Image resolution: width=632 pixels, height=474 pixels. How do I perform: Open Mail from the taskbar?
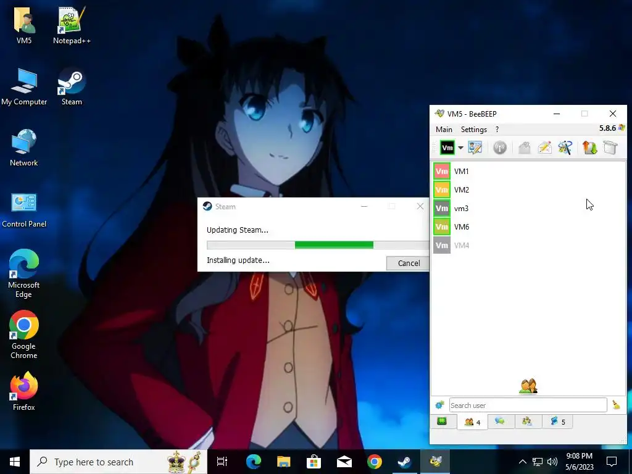(x=344, y=462)
